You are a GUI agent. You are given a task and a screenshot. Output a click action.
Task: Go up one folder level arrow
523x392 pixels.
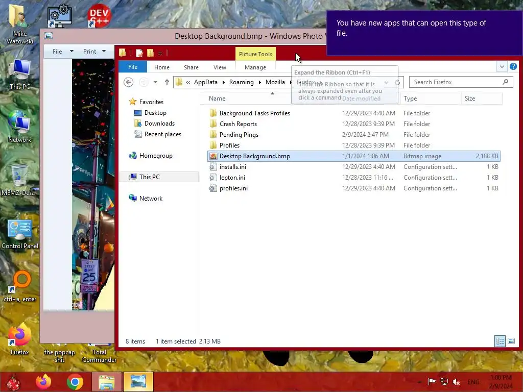167,82
